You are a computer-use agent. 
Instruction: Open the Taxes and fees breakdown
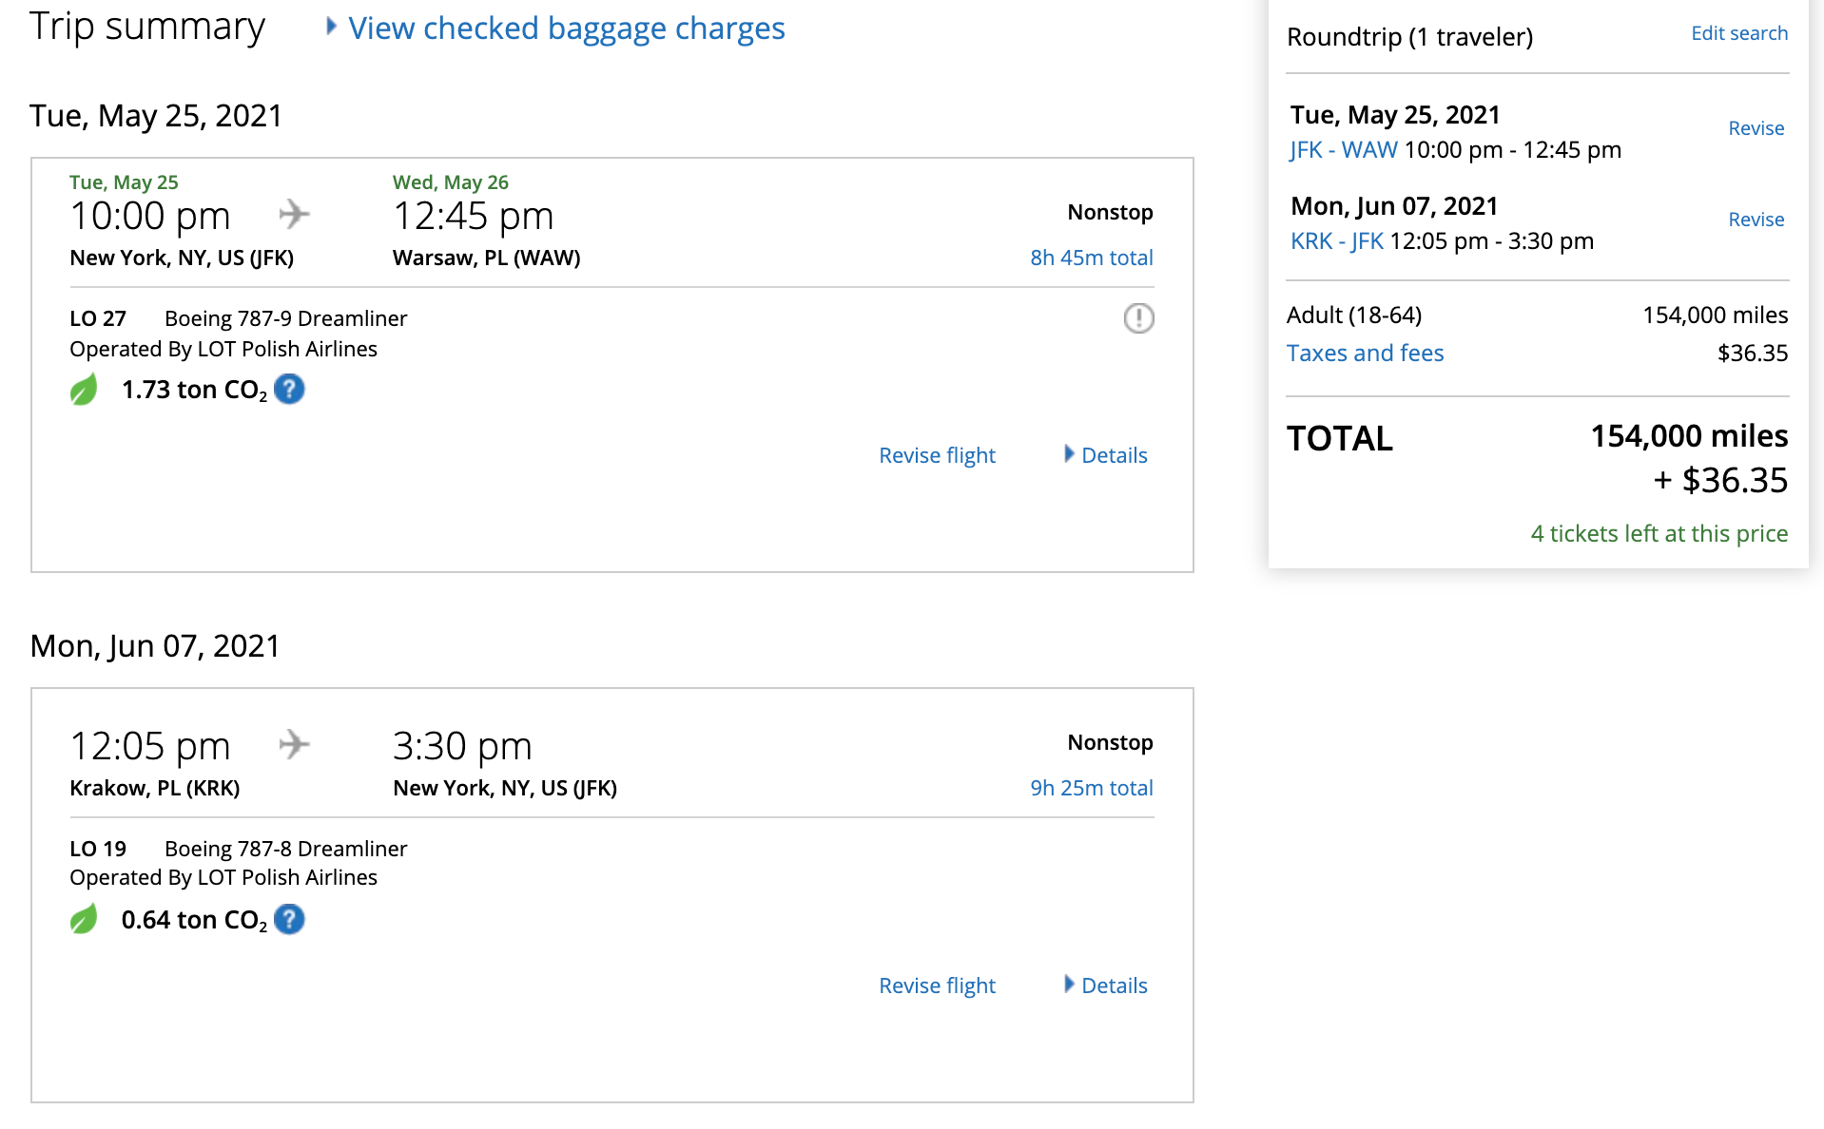pyautogui.click(x=1365, y=354)
